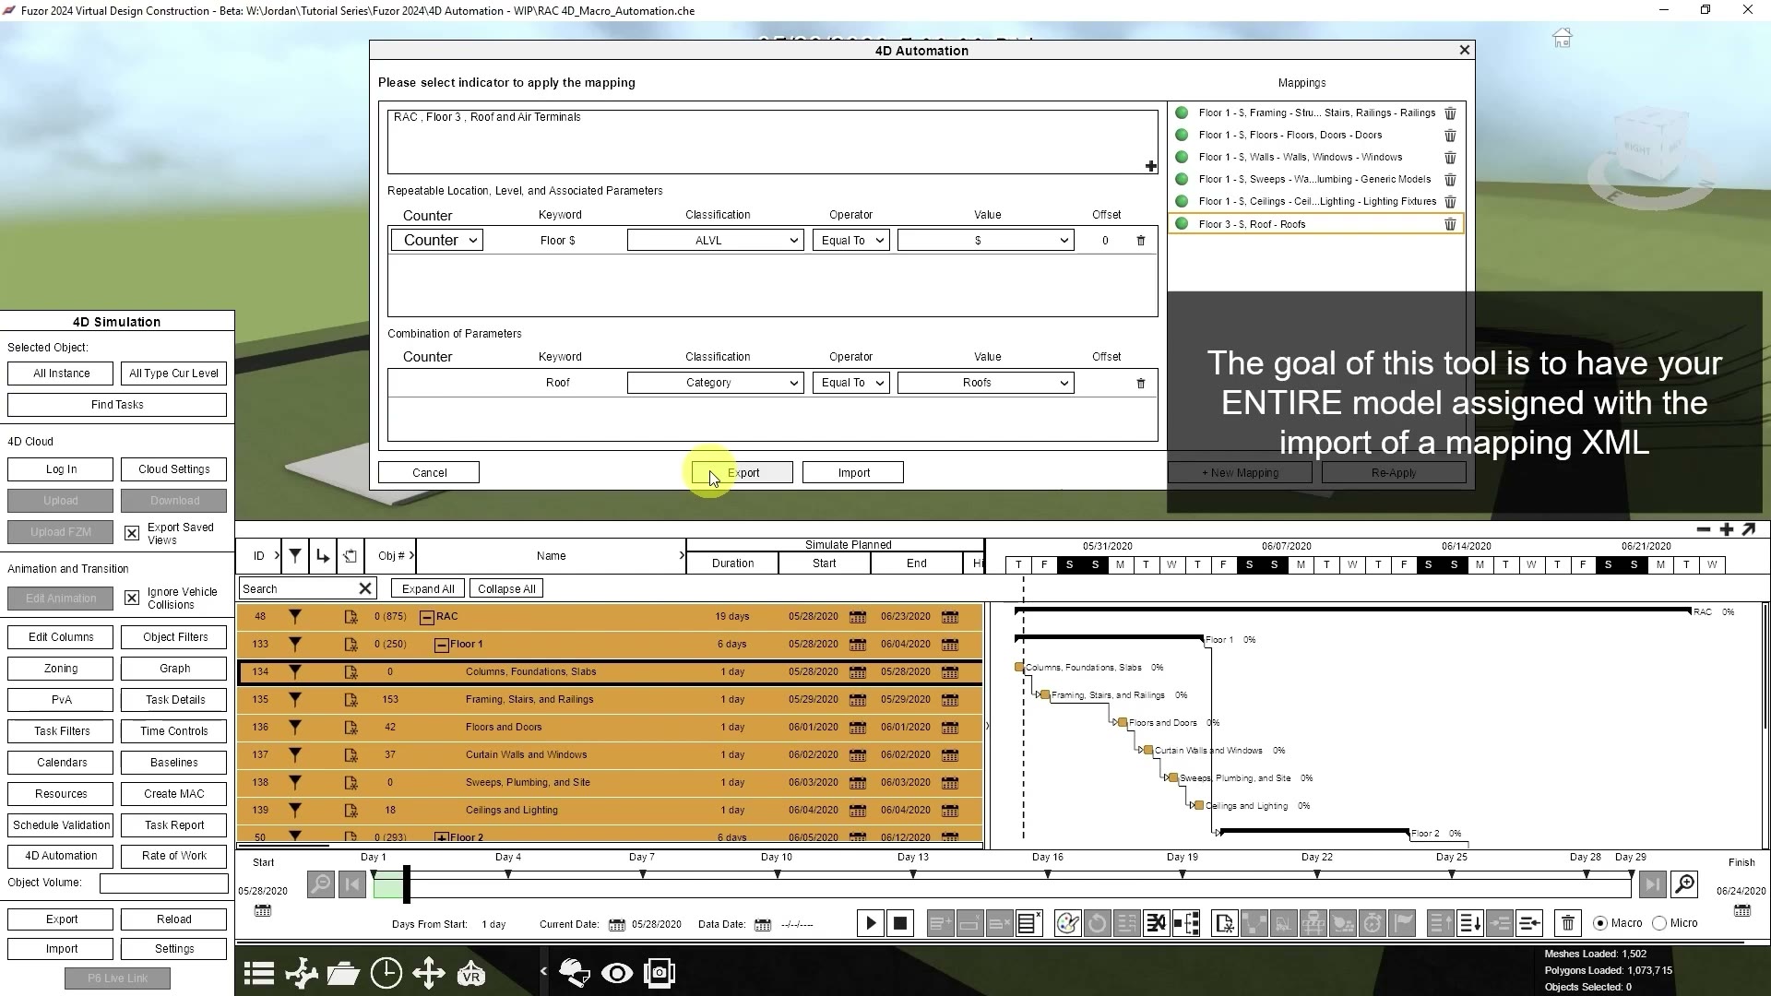Open the Zoning panel

tap(61, 668)
